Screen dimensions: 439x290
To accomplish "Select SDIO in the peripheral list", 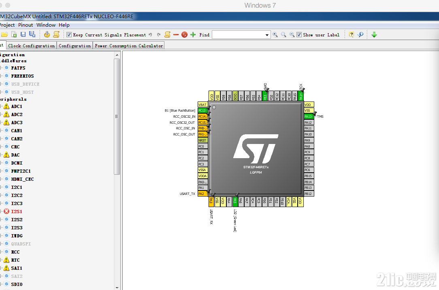I will pos(17,284).
